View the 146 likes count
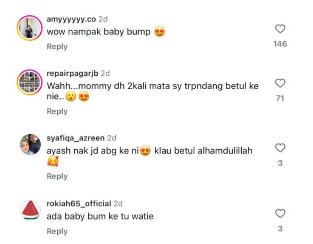 point(280,44)
